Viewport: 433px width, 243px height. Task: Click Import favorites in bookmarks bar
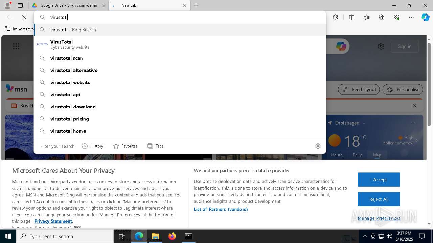coord(19,29)
